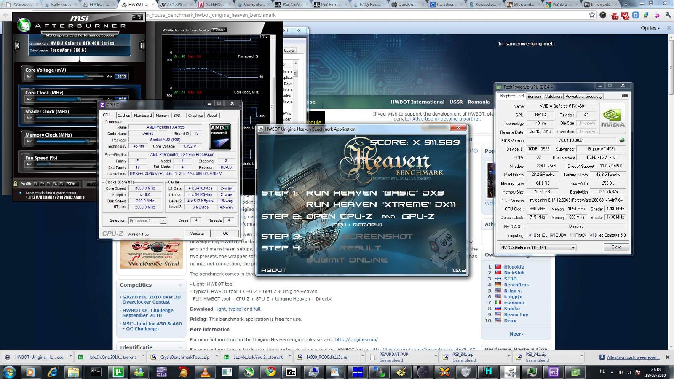
Task: Click ABOUT in the Heaven benchmark app
Action: pyautogui.click(x=273, y=270)
